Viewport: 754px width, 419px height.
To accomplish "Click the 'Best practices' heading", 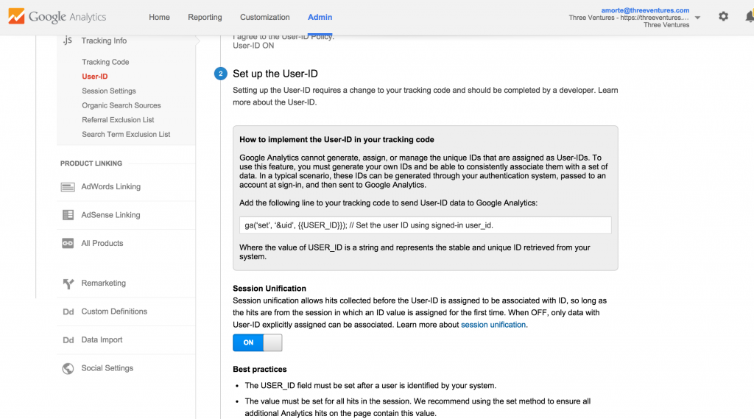I will (260, 370).
